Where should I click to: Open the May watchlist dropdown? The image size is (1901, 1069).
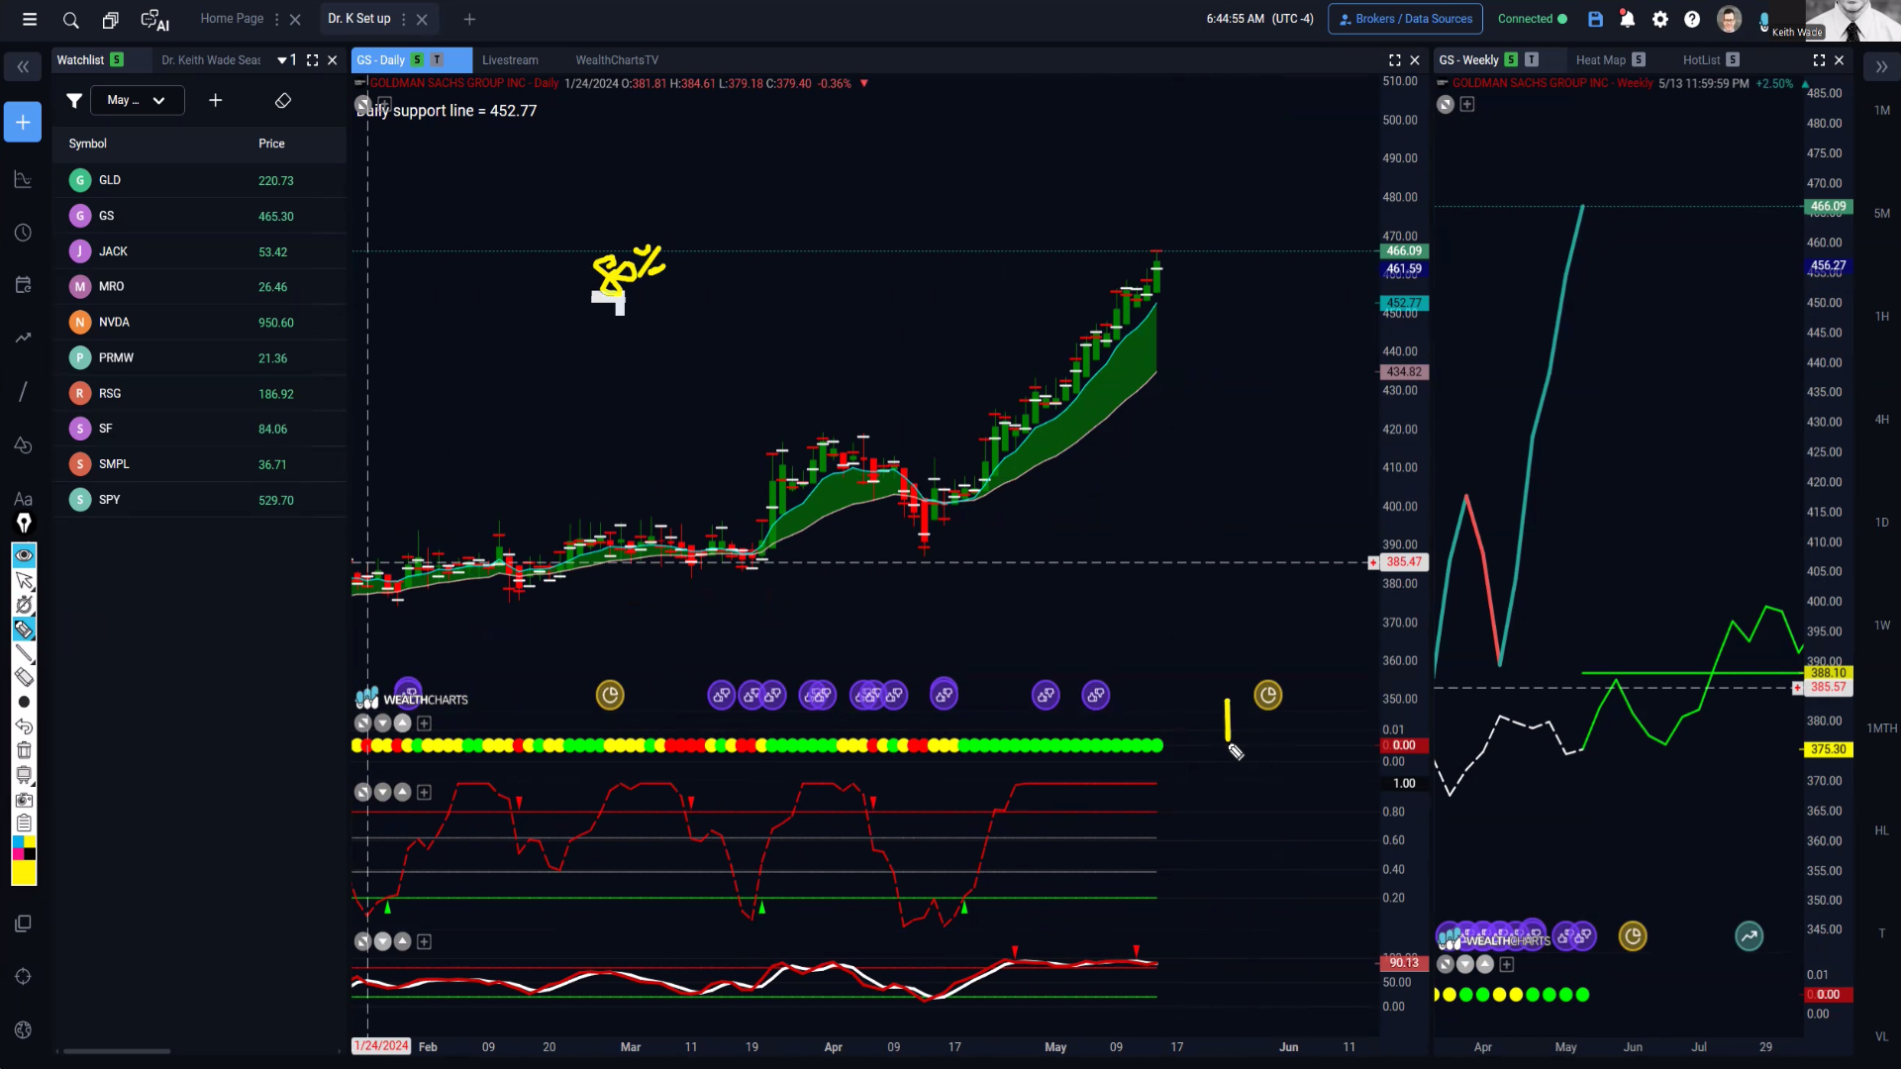pyautogui.click(x=137, y=100)
